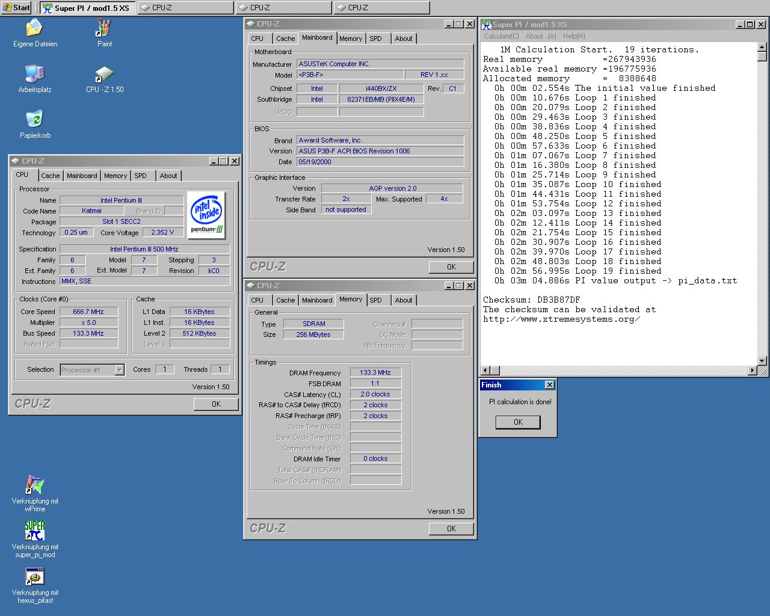Image resolution: width=770 pixels, height=616 pixels.
Task: Click the Bus Speed 133.3 MHz field
Action: pos(88,333)
